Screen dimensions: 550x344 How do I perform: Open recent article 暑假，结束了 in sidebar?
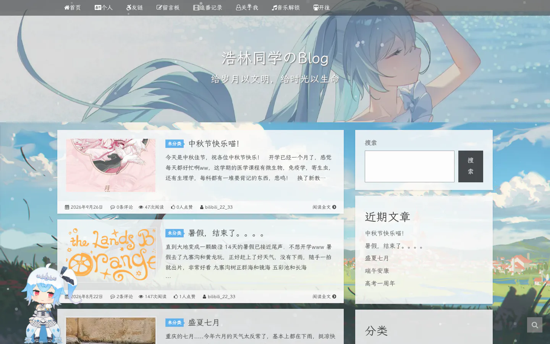[x=394, y=246]
